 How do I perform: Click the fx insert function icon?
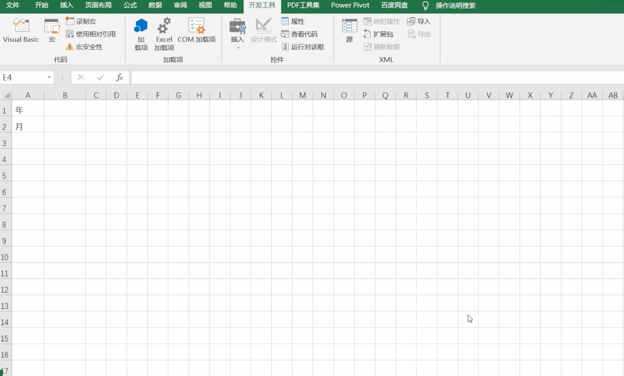click(119, 78)
